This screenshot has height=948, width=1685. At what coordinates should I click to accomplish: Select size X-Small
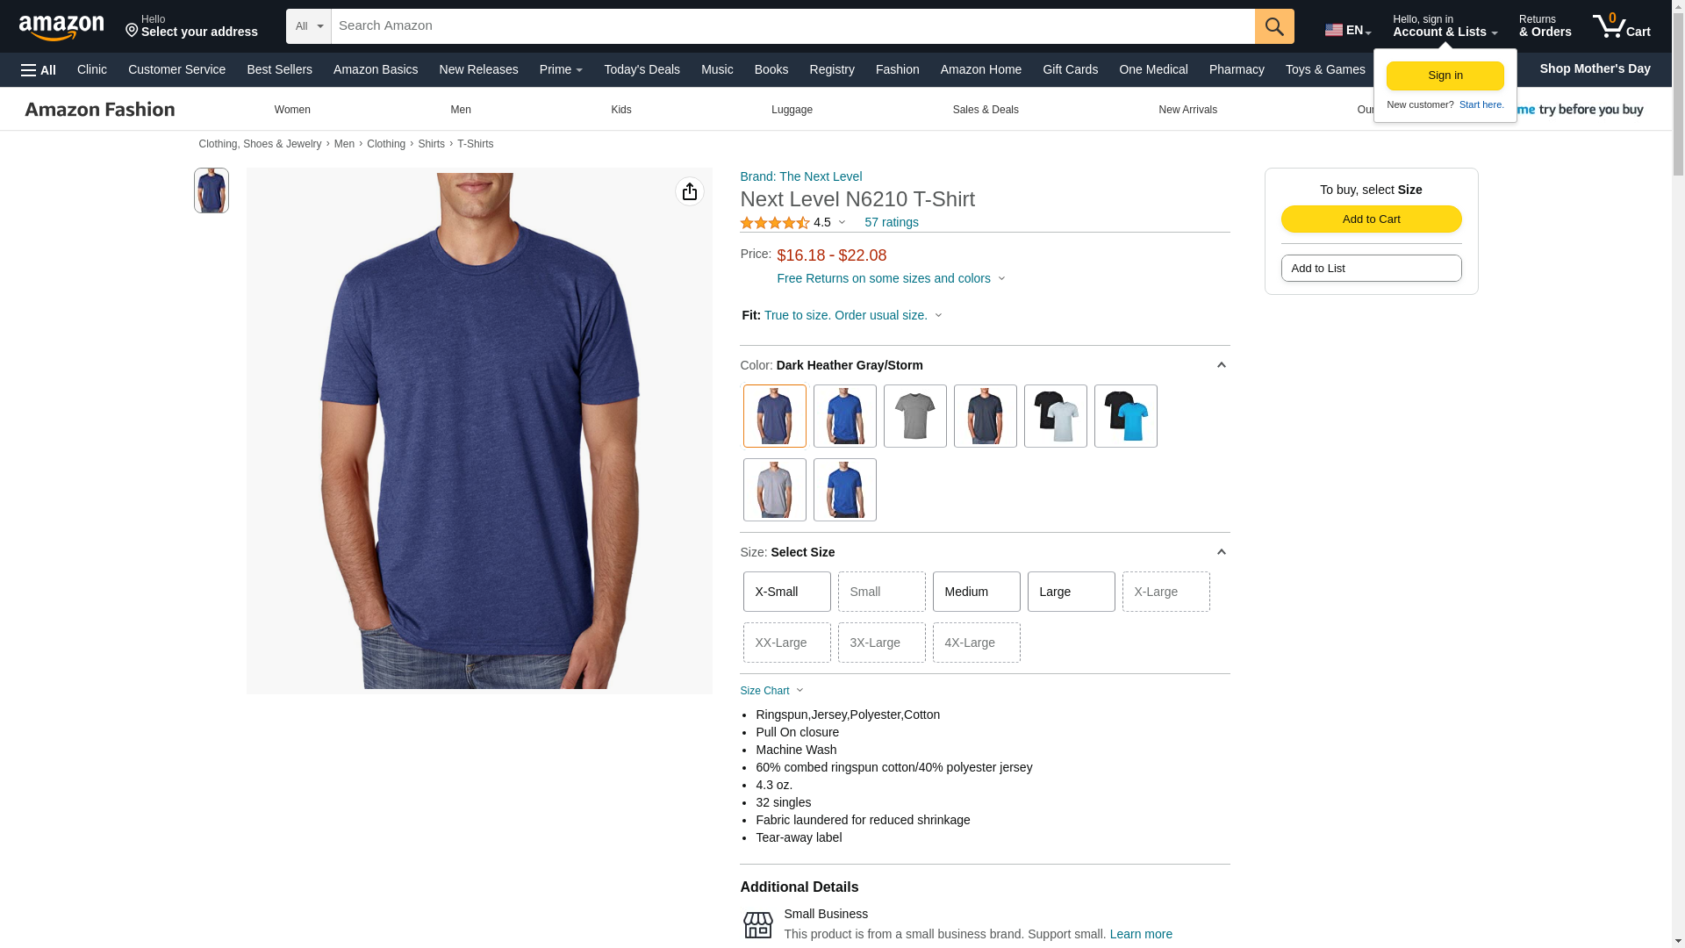point(787,592)
